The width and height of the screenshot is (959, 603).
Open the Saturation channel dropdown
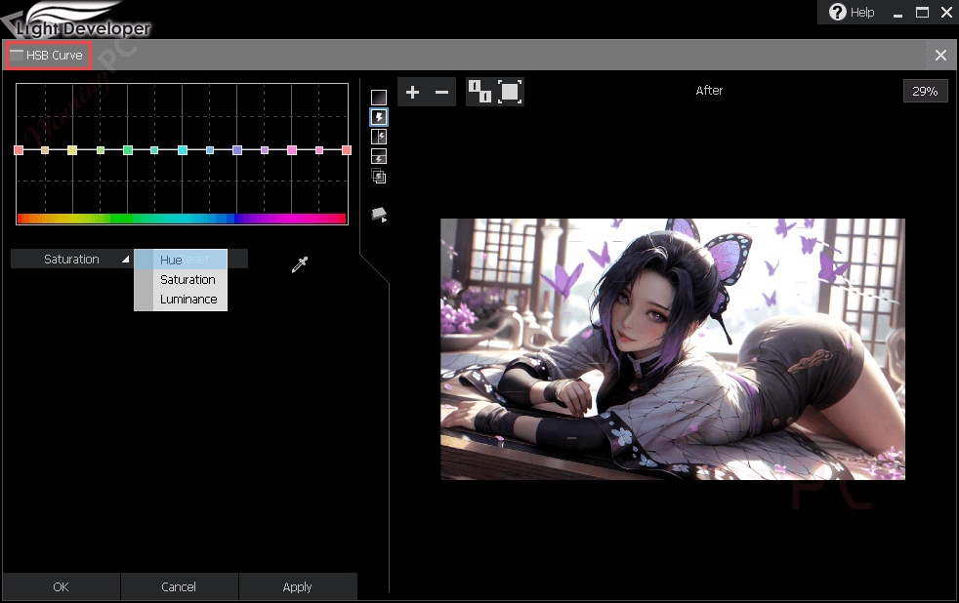tap(71, 259)
